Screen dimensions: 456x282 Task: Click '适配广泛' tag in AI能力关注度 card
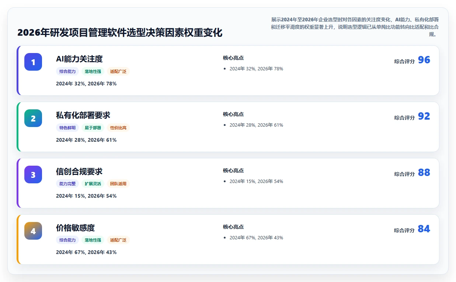(118, 71)
